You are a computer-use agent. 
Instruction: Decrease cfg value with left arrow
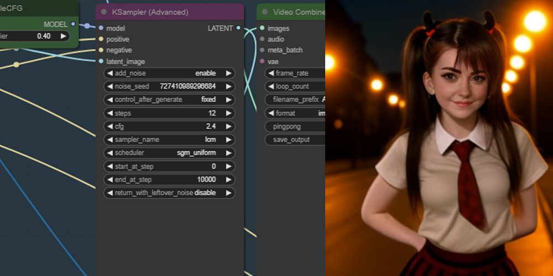110,126
